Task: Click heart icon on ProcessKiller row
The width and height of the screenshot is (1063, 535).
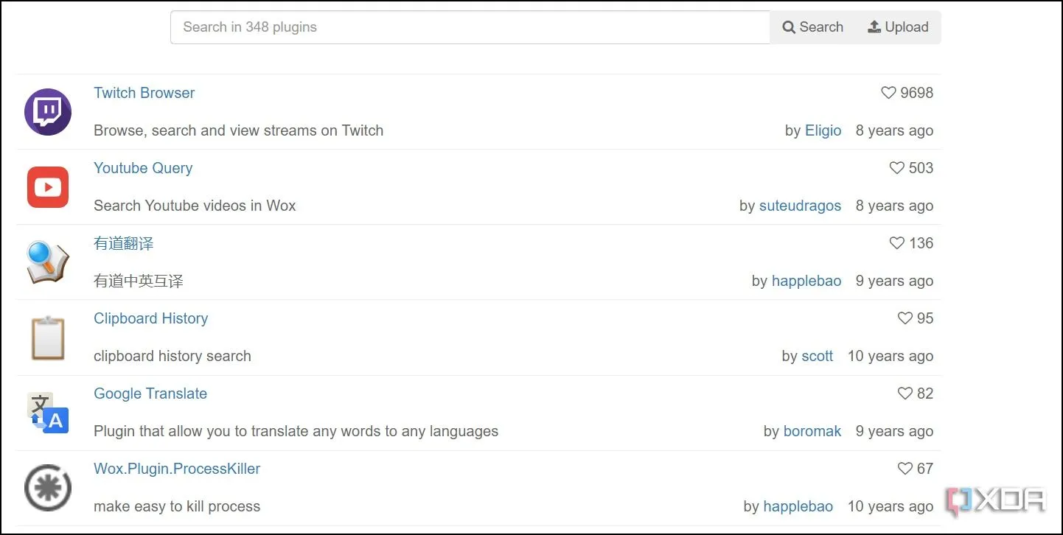Action: pos(905,469)
